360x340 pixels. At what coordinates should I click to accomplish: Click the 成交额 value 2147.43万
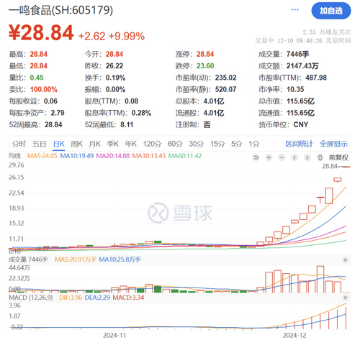[x=302, y=66]
